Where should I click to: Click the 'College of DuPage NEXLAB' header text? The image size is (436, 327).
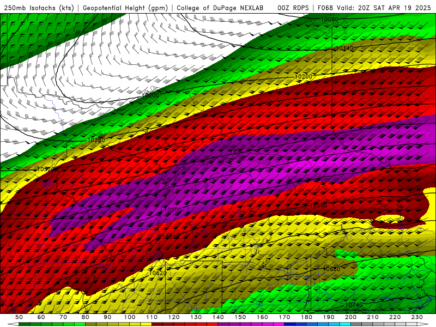[x=220, y=8]
